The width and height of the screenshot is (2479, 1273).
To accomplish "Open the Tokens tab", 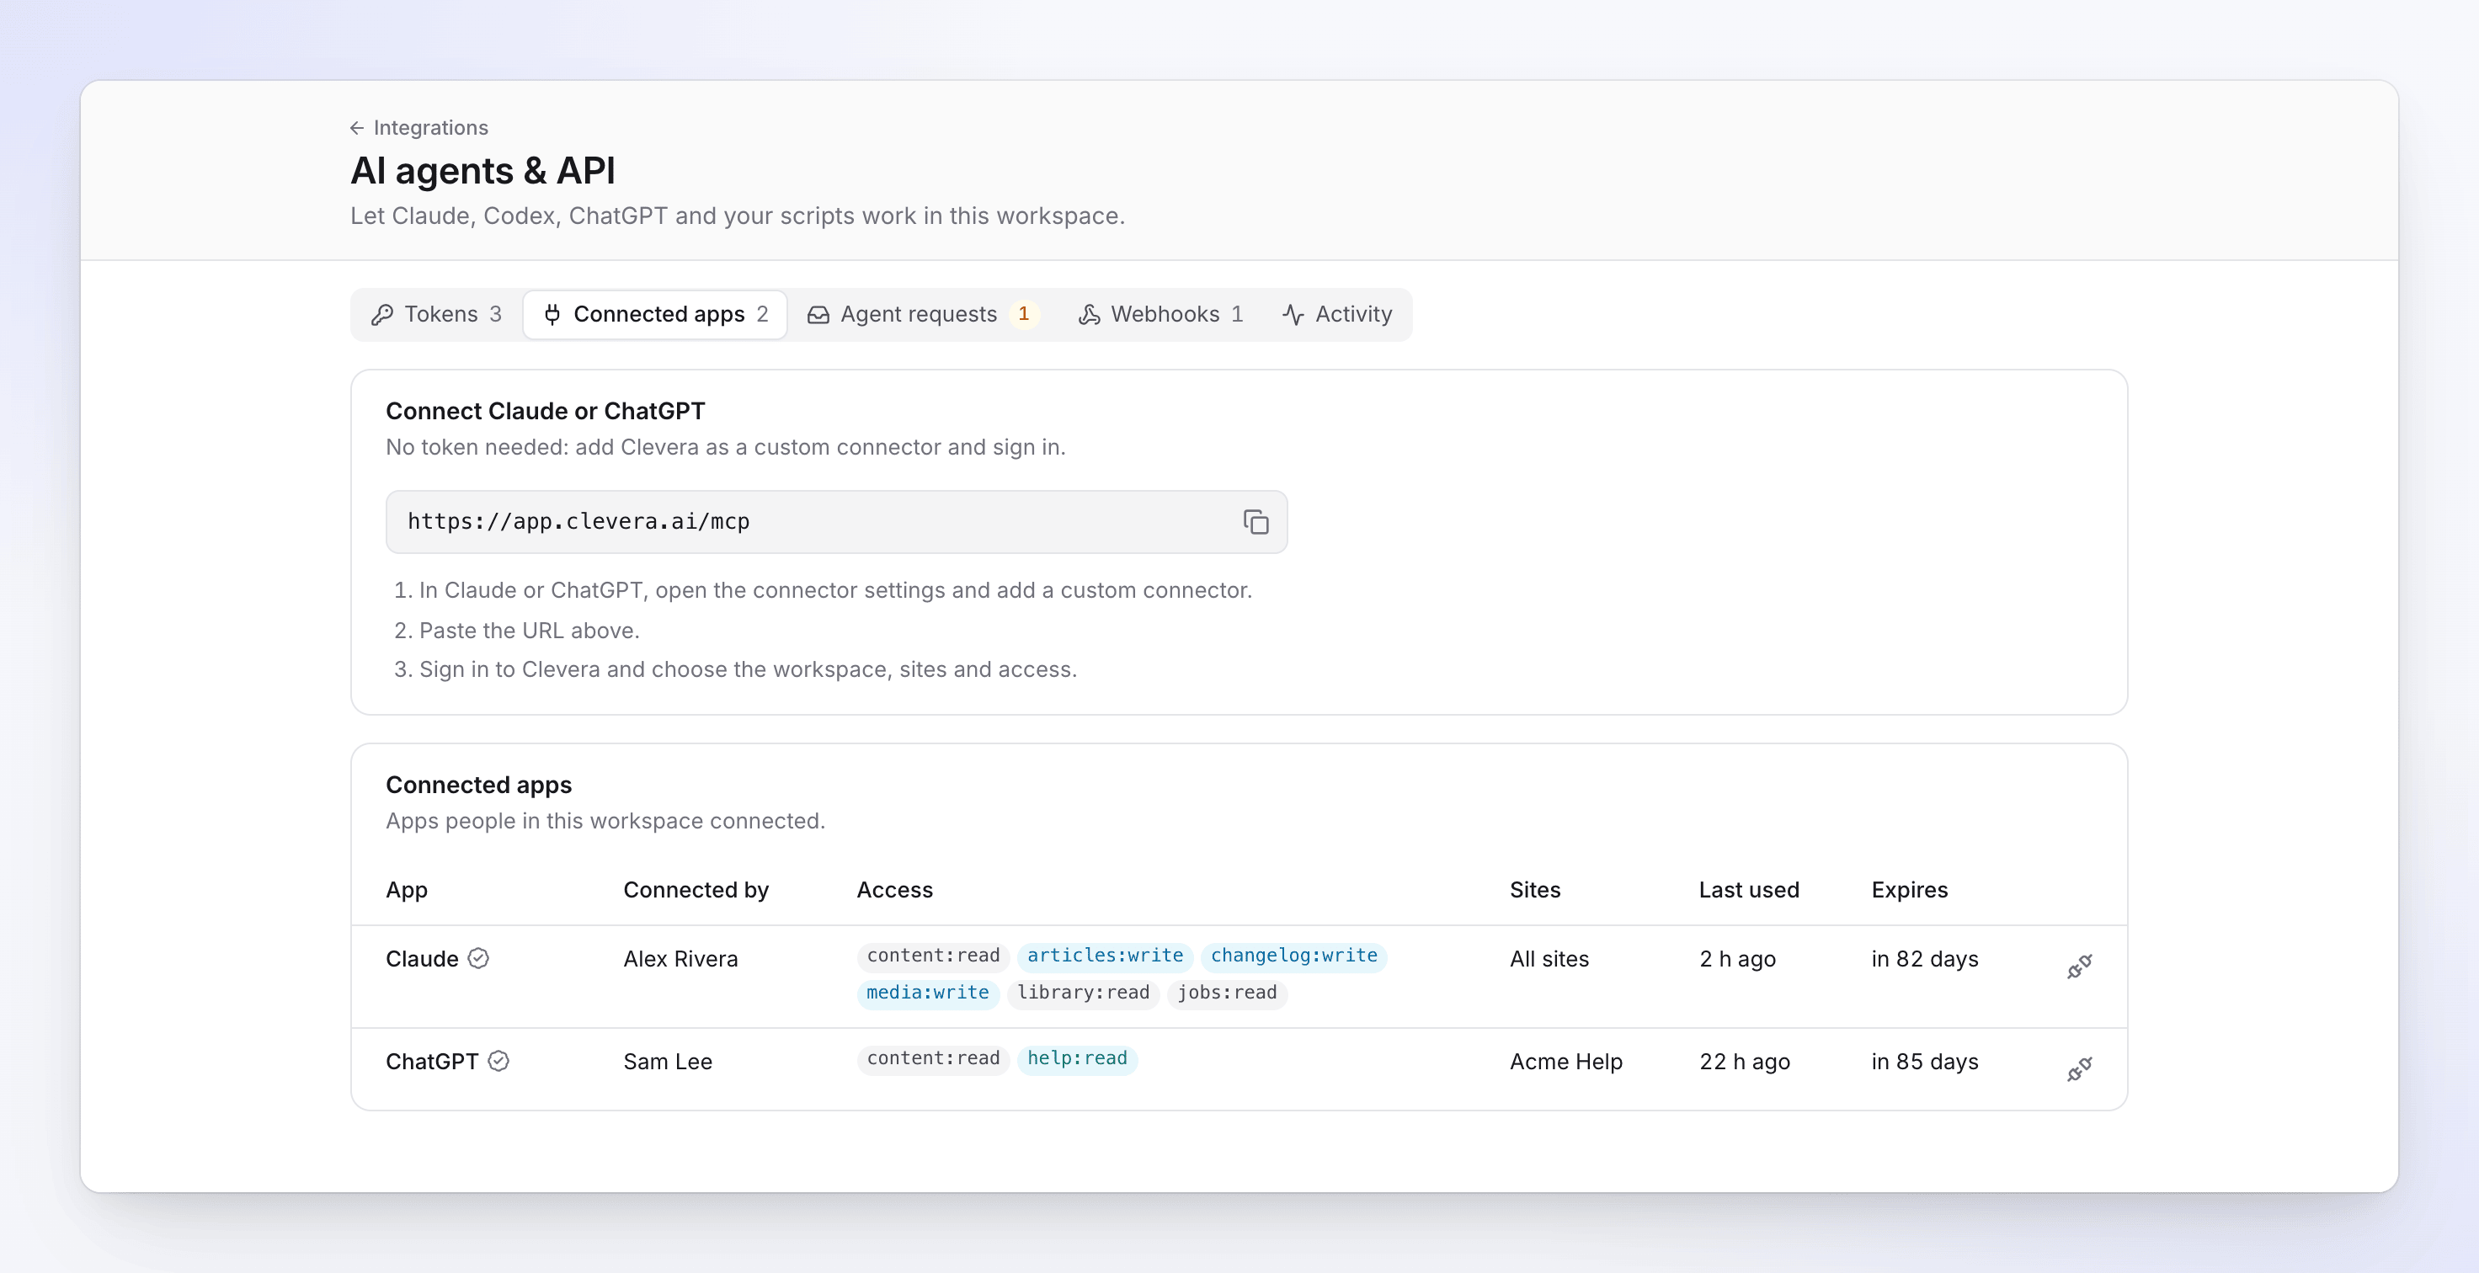I will click(x=437, y=314).
